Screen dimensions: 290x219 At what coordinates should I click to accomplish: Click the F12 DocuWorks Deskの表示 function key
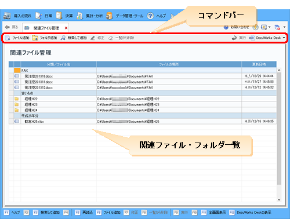point(250,213)
